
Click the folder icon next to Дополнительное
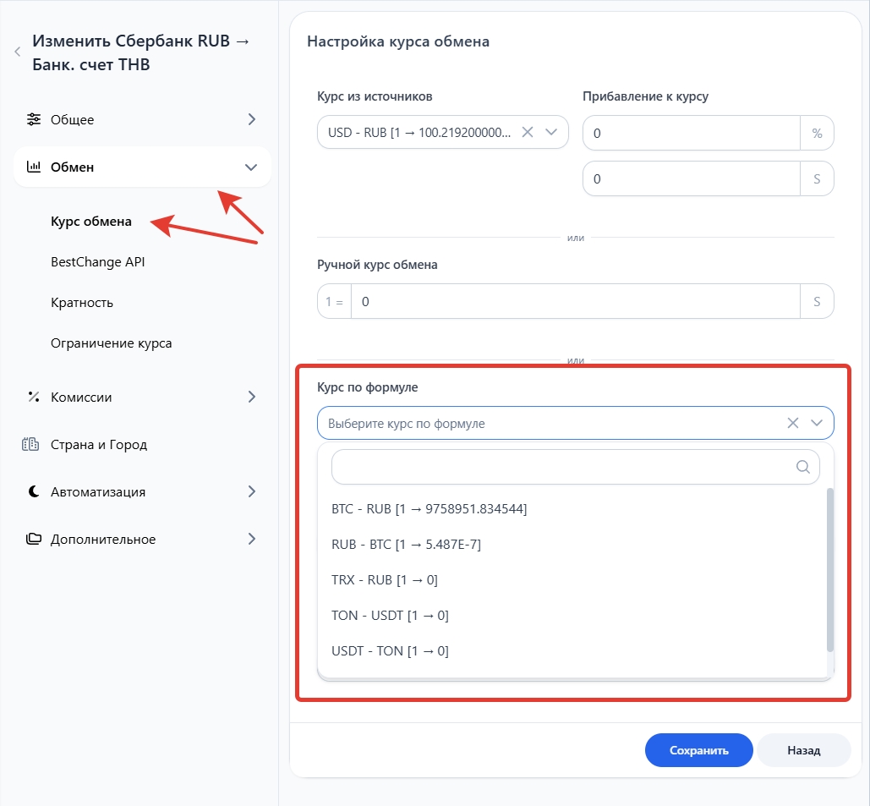[34, 539]
